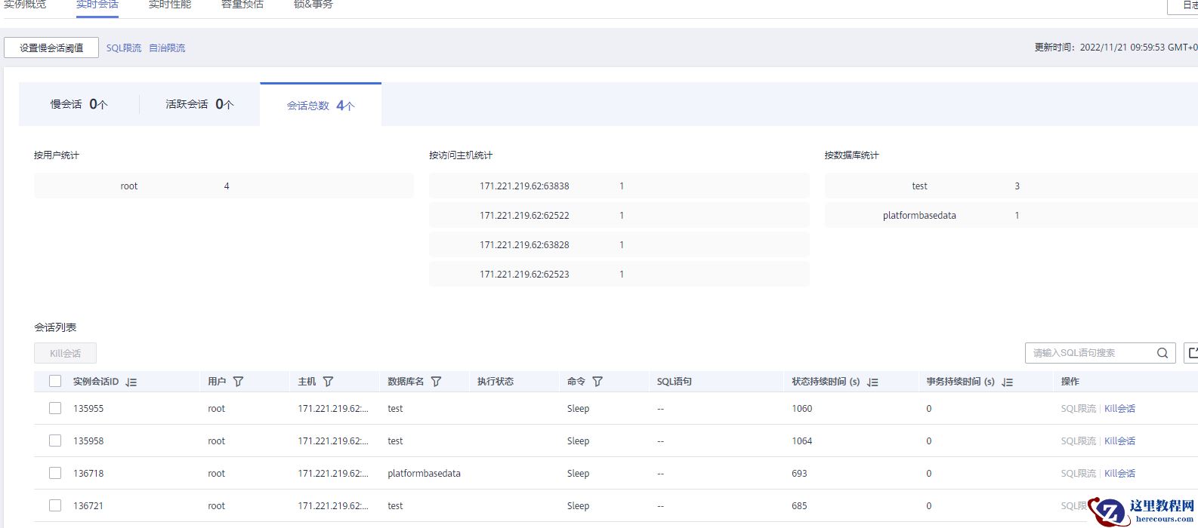The width and height of the screenshot is (1198, 528).
Task: Open the SQL throttling link in toolbar
Action: 124,48
